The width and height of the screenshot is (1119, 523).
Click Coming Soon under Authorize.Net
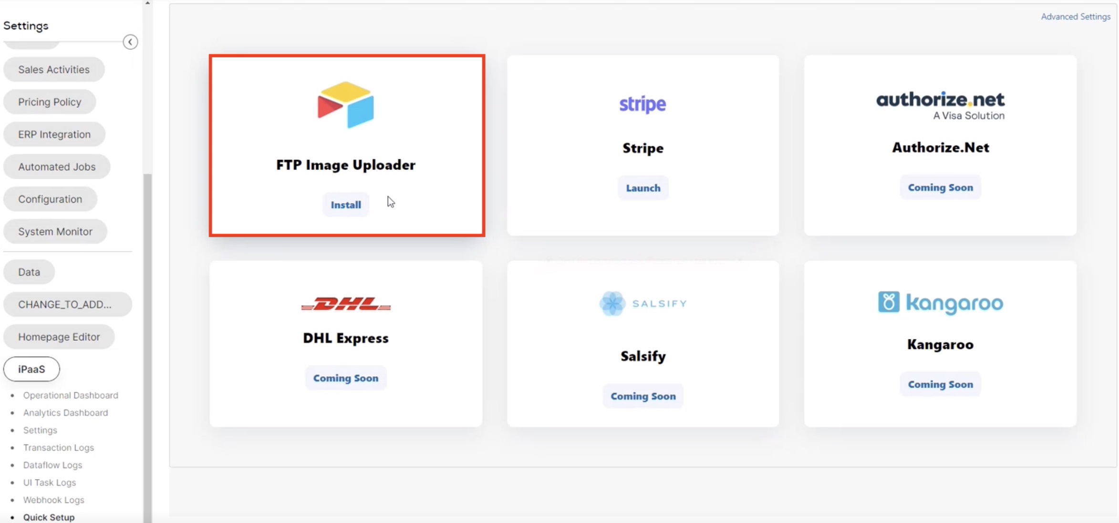coord(940,187)
